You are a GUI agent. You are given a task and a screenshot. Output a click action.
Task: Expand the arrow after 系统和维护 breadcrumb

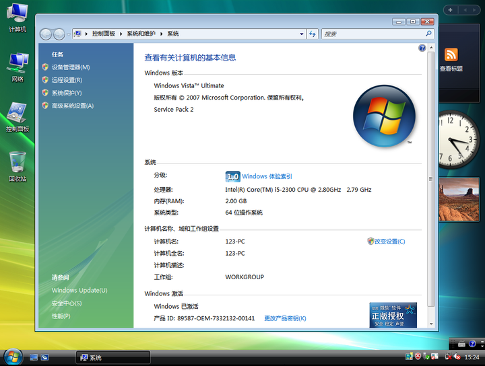(x=162, y=34)
